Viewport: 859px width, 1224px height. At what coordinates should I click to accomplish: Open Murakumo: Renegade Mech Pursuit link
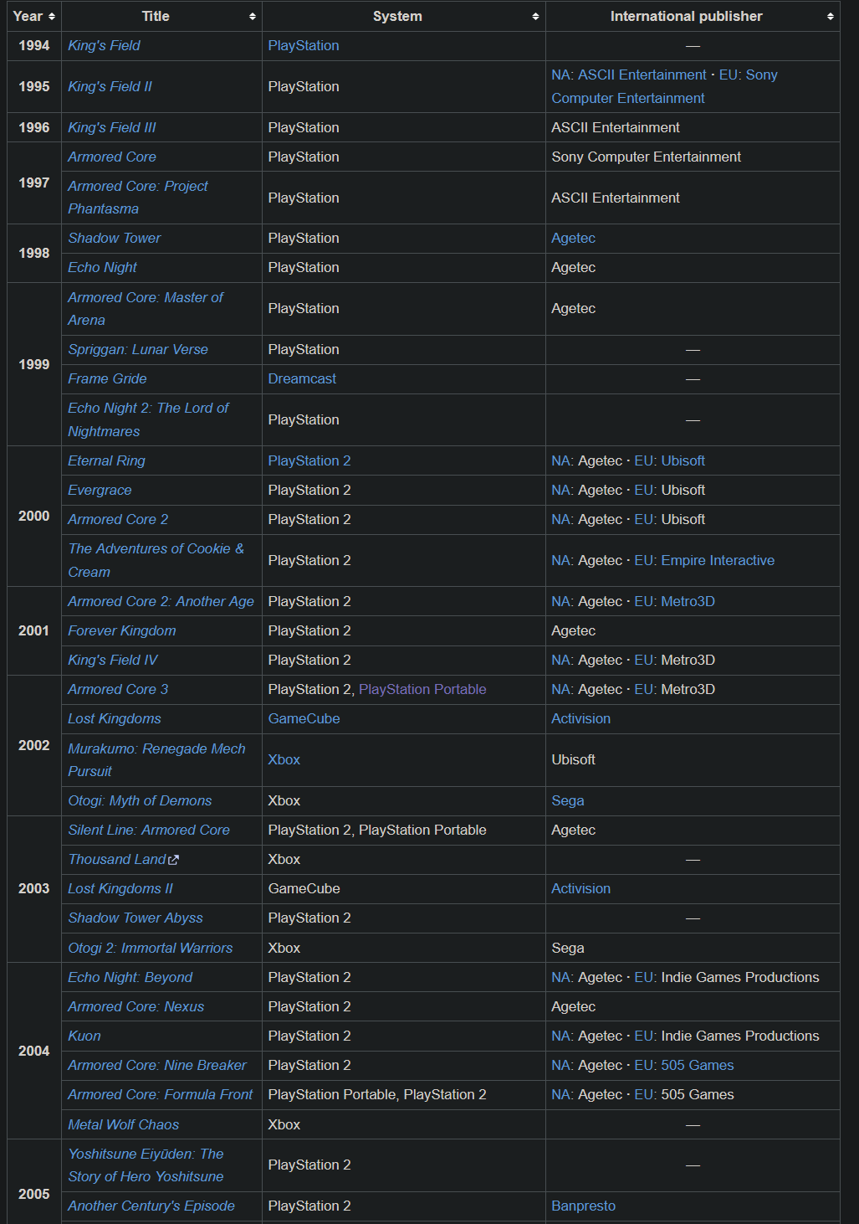(156, 760)
